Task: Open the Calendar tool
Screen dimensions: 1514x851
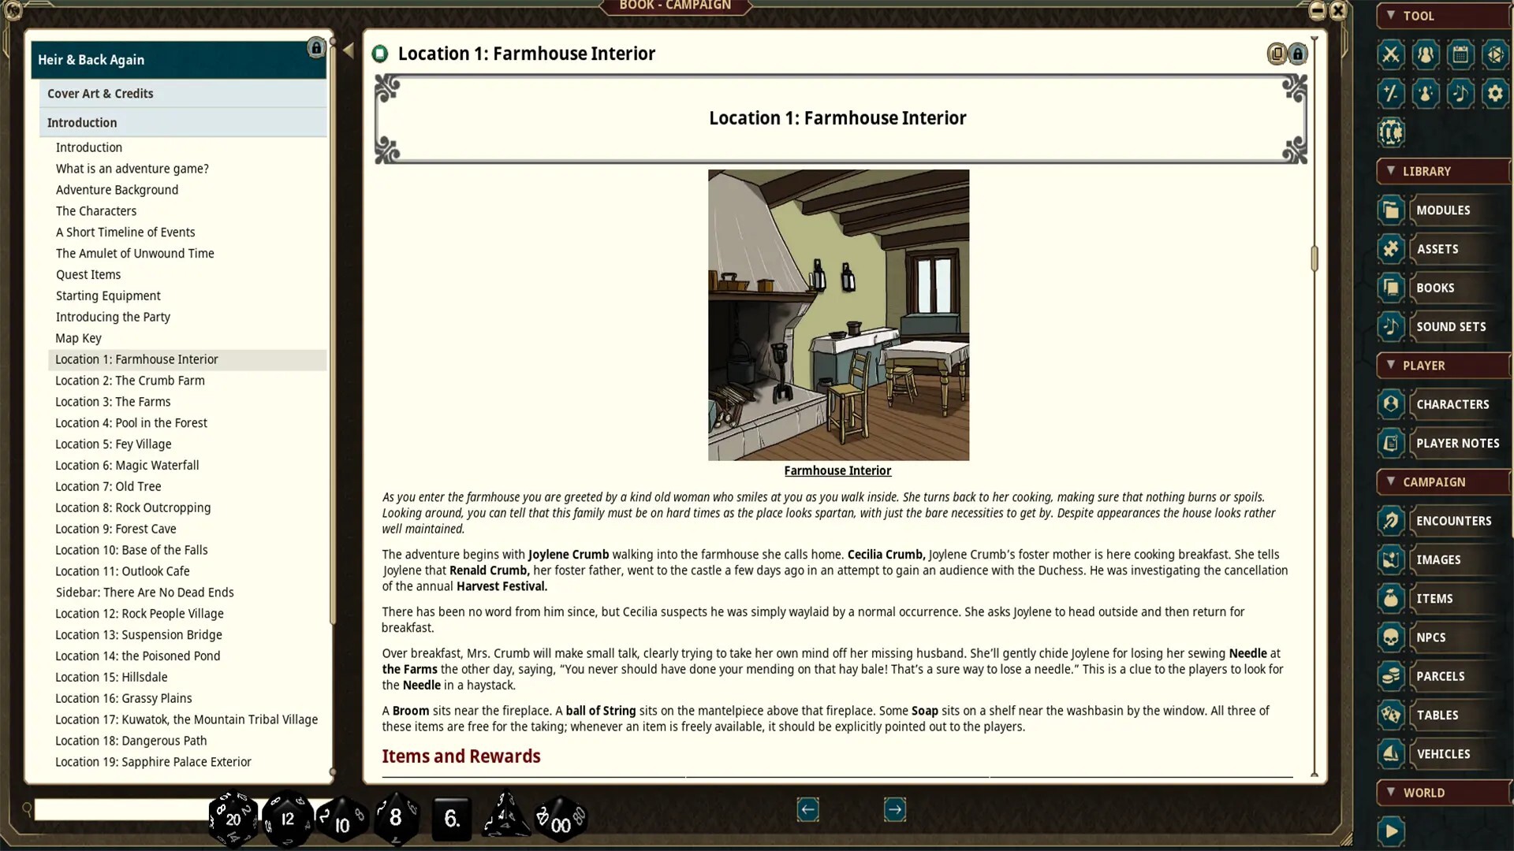Action: click(1461, 55)
